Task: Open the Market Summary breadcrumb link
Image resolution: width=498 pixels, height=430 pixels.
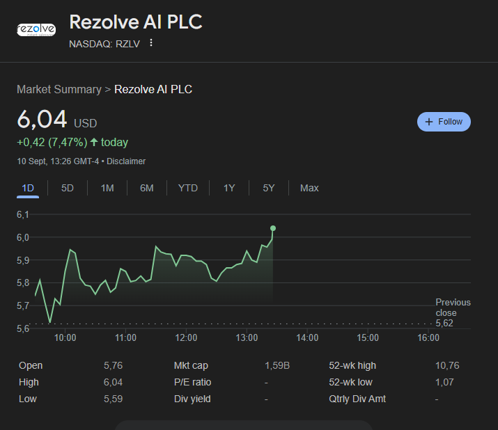Action: click(x=59, y=90)
